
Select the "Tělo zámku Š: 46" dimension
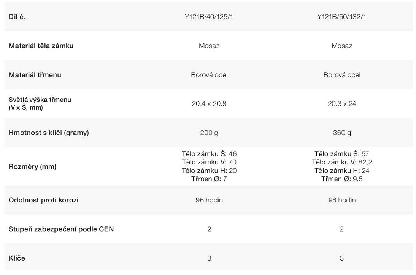click(x=209, y=154)
